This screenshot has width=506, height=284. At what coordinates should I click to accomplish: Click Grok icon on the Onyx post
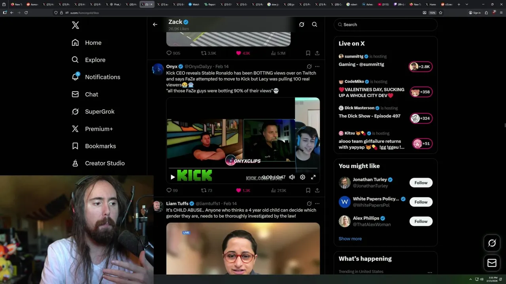[309, 67]
